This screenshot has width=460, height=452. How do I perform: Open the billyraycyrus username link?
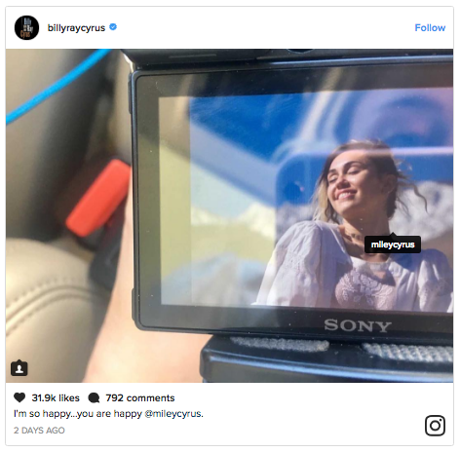76,28
